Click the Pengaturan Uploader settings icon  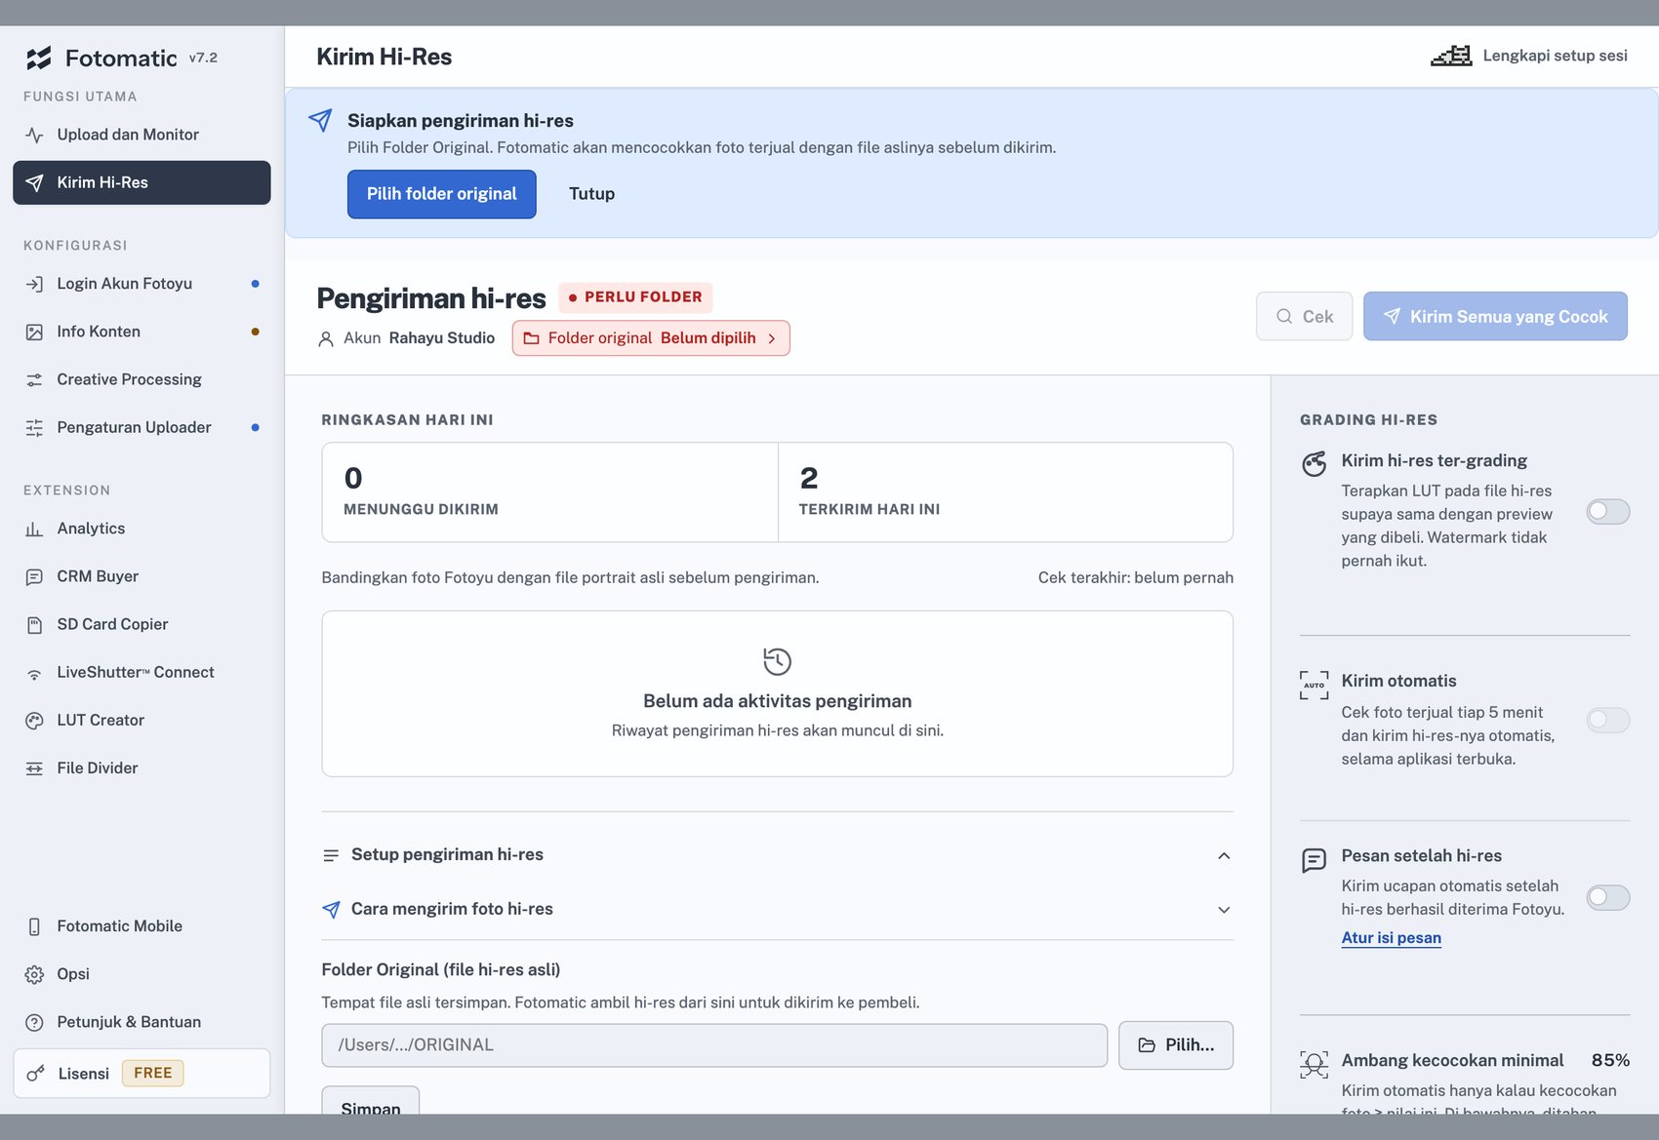click(x=34, y=427)
